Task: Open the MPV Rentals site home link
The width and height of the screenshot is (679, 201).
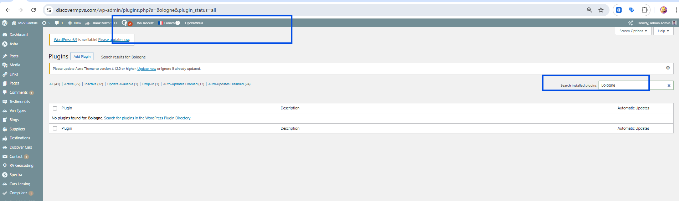Action: 25,23
